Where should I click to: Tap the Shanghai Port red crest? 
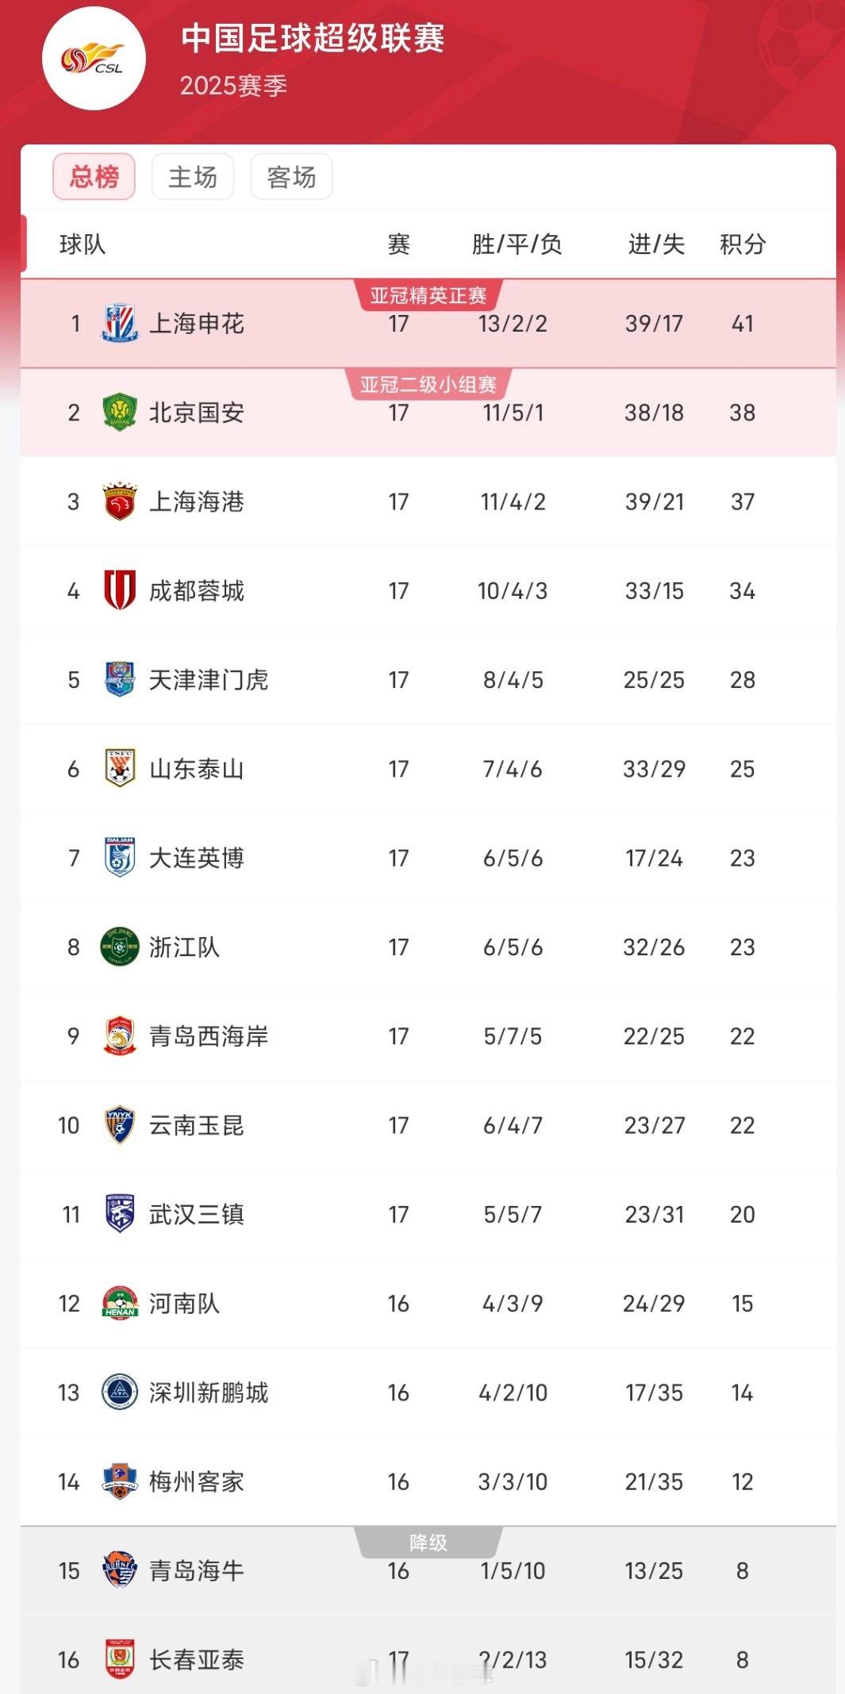point(120,501)
